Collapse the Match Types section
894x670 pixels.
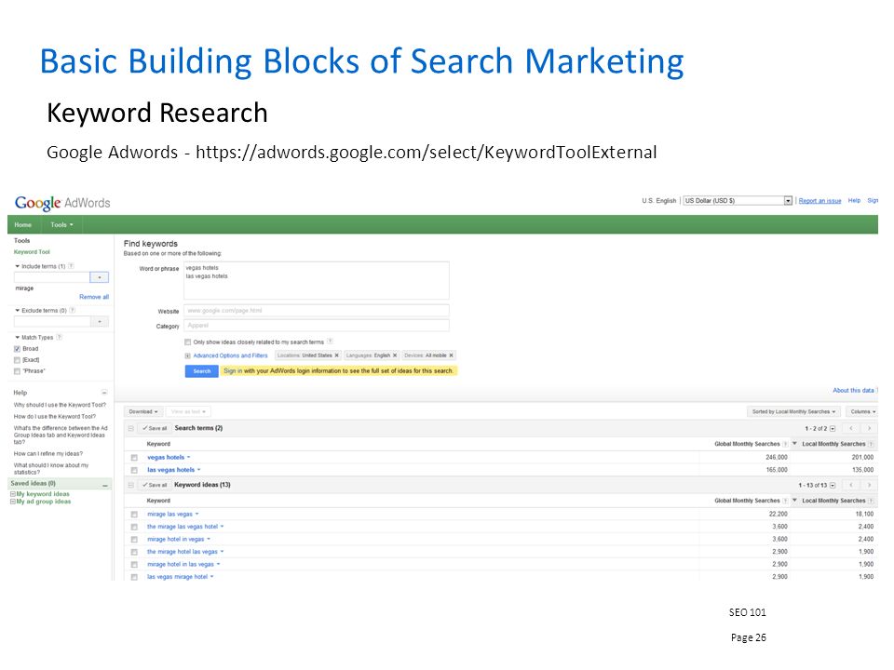17,337
